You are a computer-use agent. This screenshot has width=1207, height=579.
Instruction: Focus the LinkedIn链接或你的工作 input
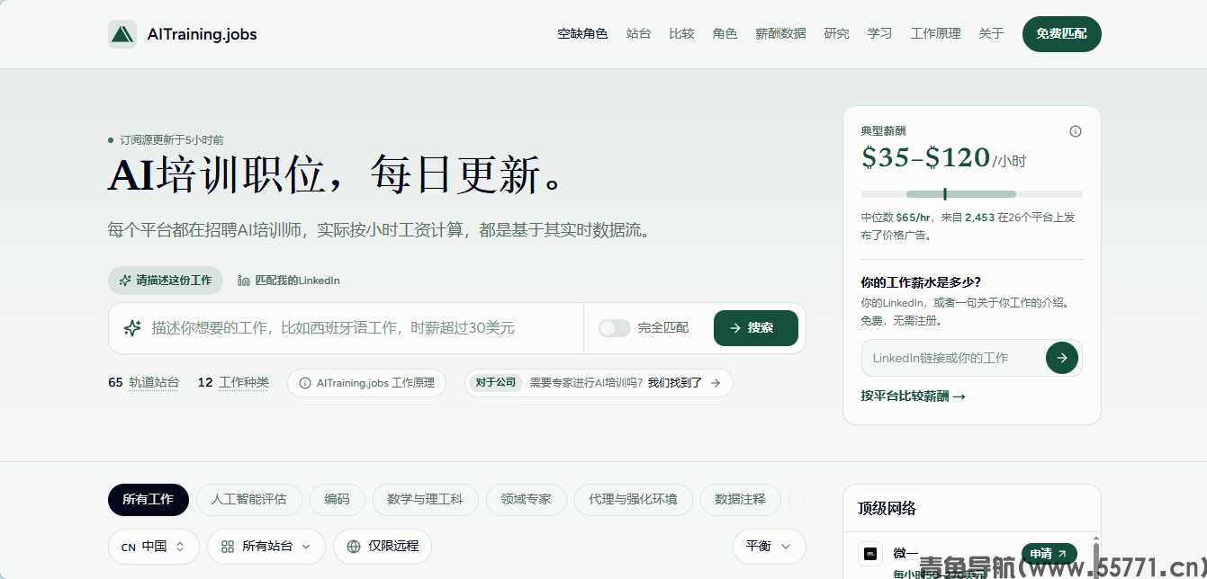click(x=952, y=358)
